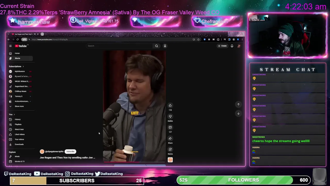330x186 pixels.
Task: Go to the previous short arrow
Action: 238,104
